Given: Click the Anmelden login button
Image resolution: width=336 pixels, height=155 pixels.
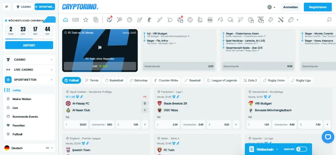Looking at the screenshot, I should click(x=291, y=7).
